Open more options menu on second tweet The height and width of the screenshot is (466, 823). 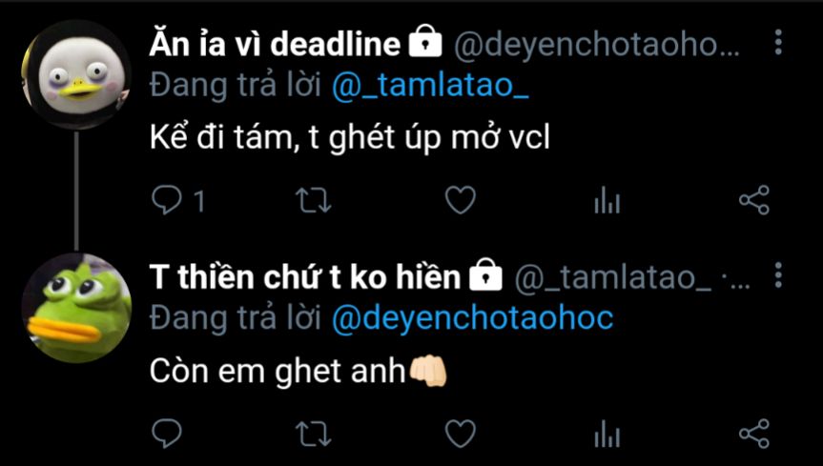(778, 275)
